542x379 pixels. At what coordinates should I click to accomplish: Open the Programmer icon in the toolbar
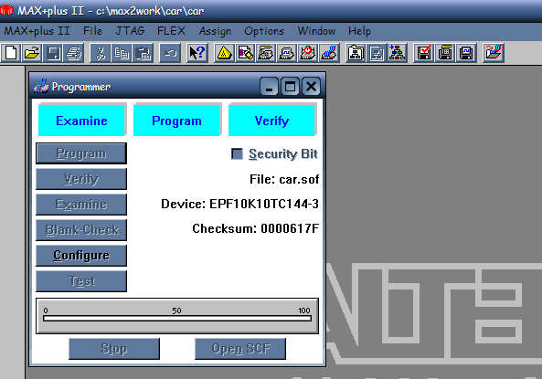click(329, 53)
